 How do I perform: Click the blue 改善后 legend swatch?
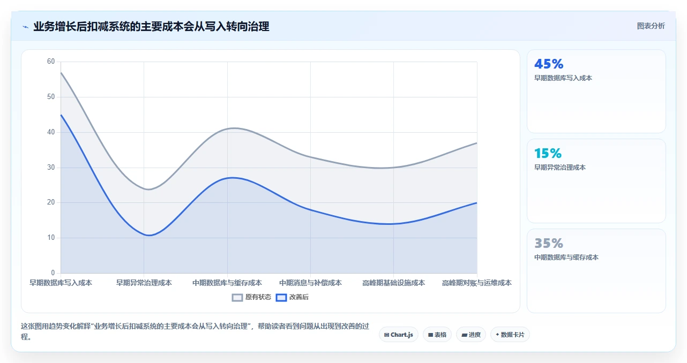click(281, 297)
